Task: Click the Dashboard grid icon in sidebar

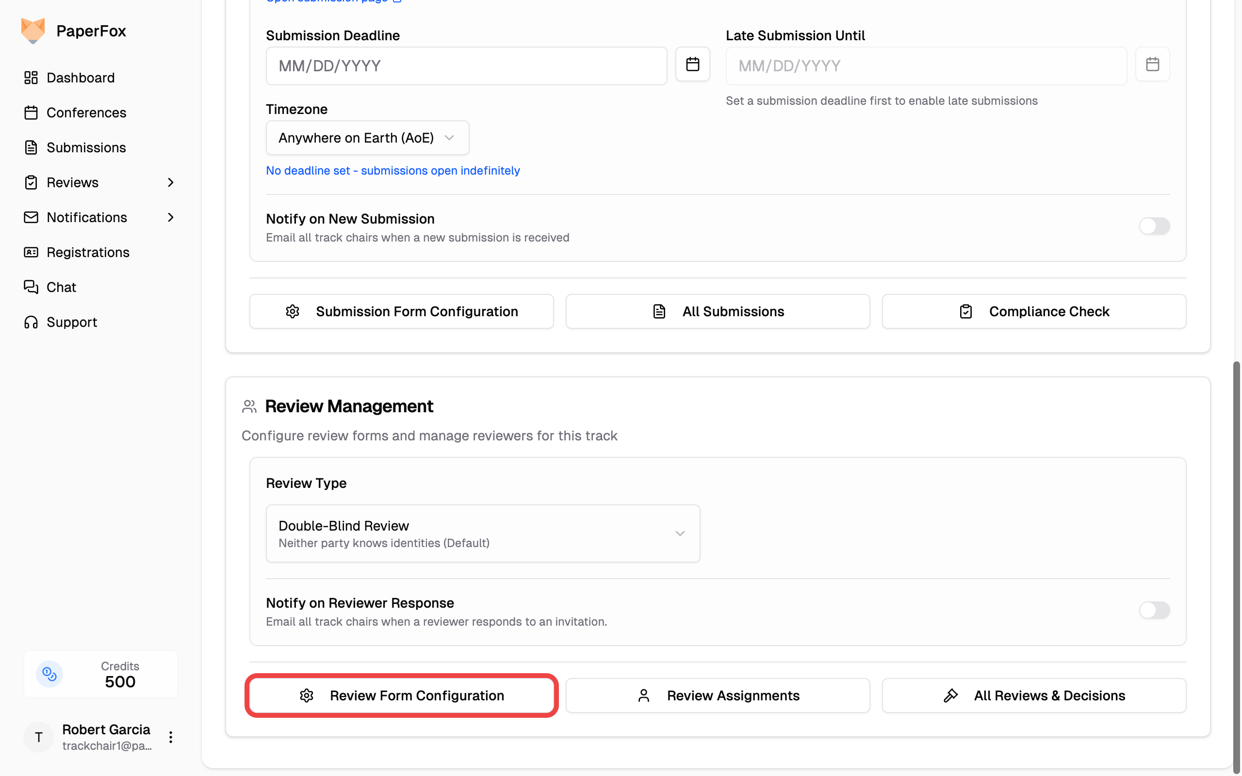Action: coord(31,78)
